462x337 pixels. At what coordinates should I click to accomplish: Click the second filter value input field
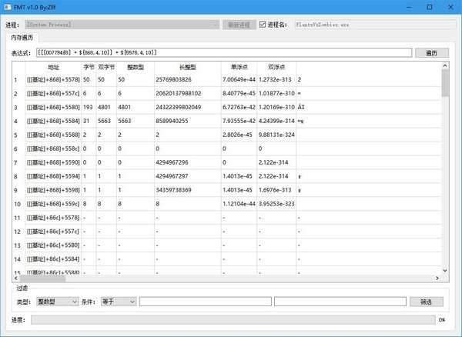tap(340, 302)
